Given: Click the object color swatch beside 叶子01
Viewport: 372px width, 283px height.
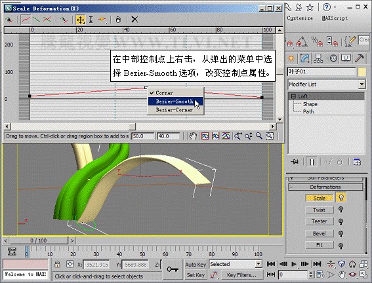Looking at the screenshot, I should pos(362,71).
